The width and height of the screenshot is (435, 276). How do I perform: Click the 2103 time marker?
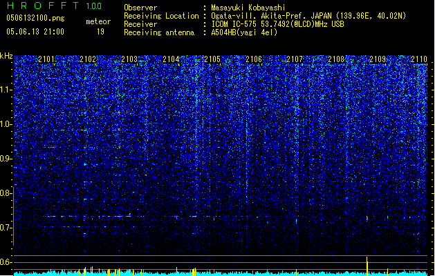(129, 59)
